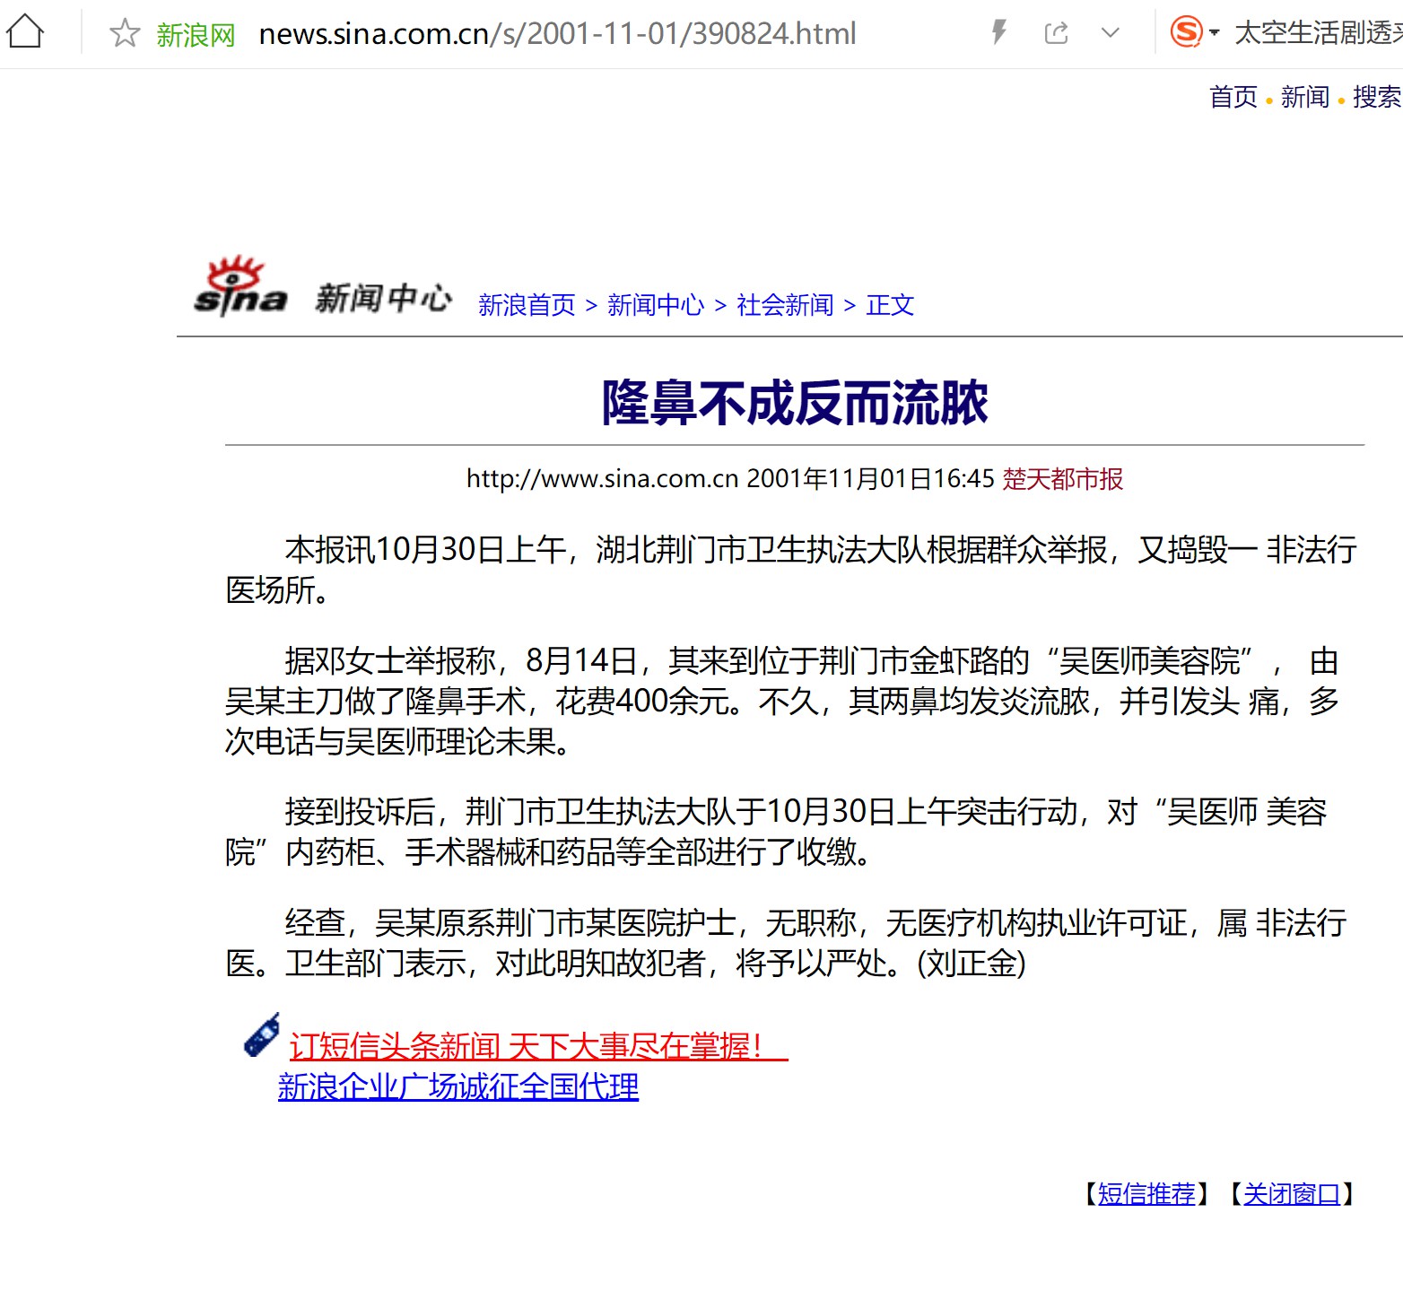
Task: Go to 新闻中心 breadcrumb link
Action: click(656, 305)
